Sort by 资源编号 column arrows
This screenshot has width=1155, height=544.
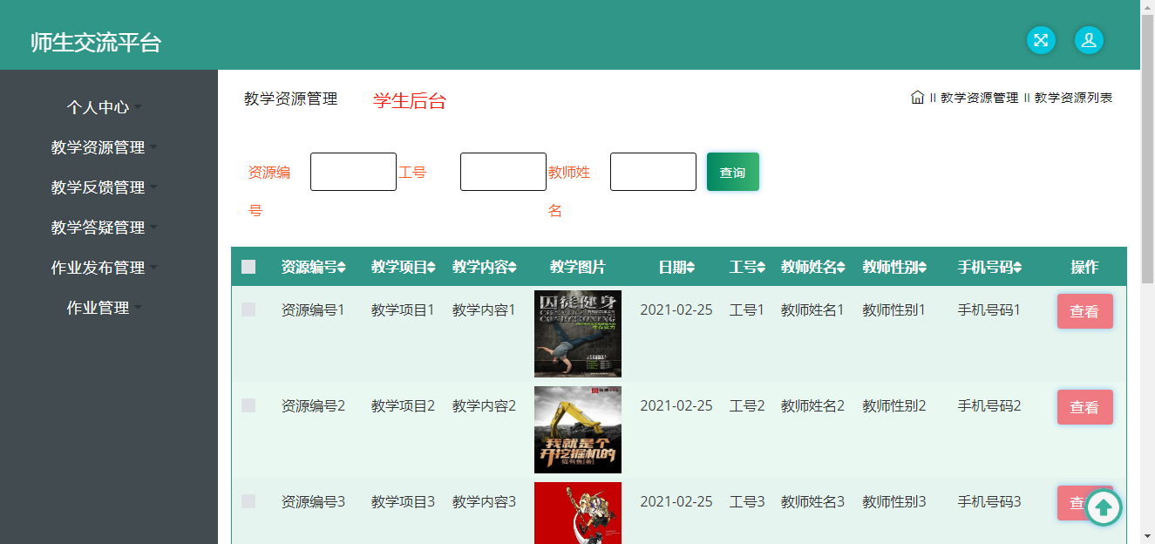pyautogui.click(x=342, y=268)
